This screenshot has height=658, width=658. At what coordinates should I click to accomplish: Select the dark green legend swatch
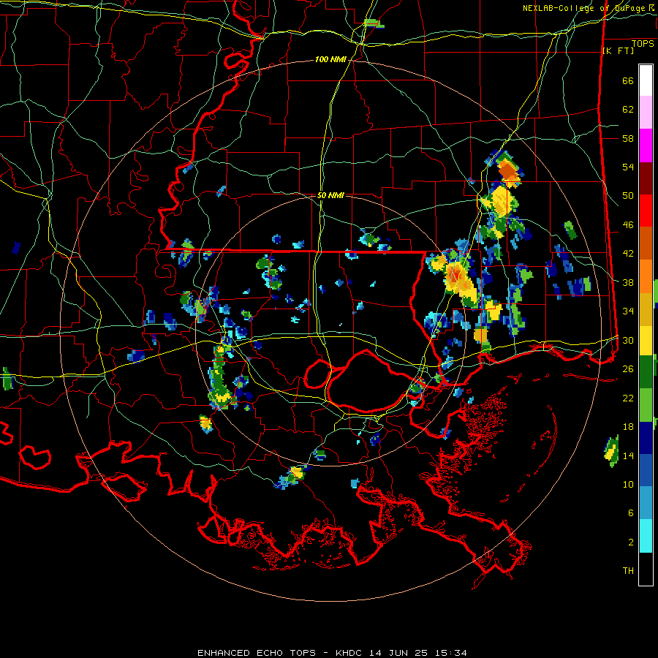click(x=646, y=372)
